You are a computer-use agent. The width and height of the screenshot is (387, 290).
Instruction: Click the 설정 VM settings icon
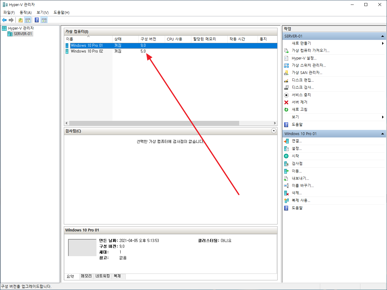tap(286, 149)
